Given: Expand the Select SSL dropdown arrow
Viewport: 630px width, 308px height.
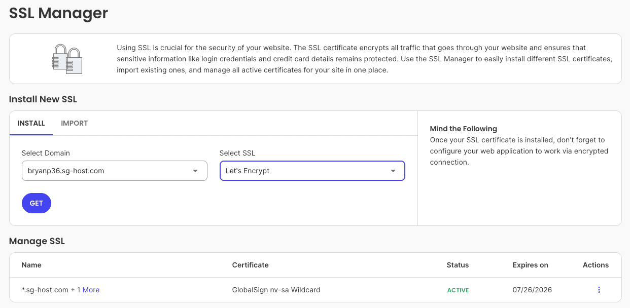Looking at the screenshot, I should click(x=393, y=171).
